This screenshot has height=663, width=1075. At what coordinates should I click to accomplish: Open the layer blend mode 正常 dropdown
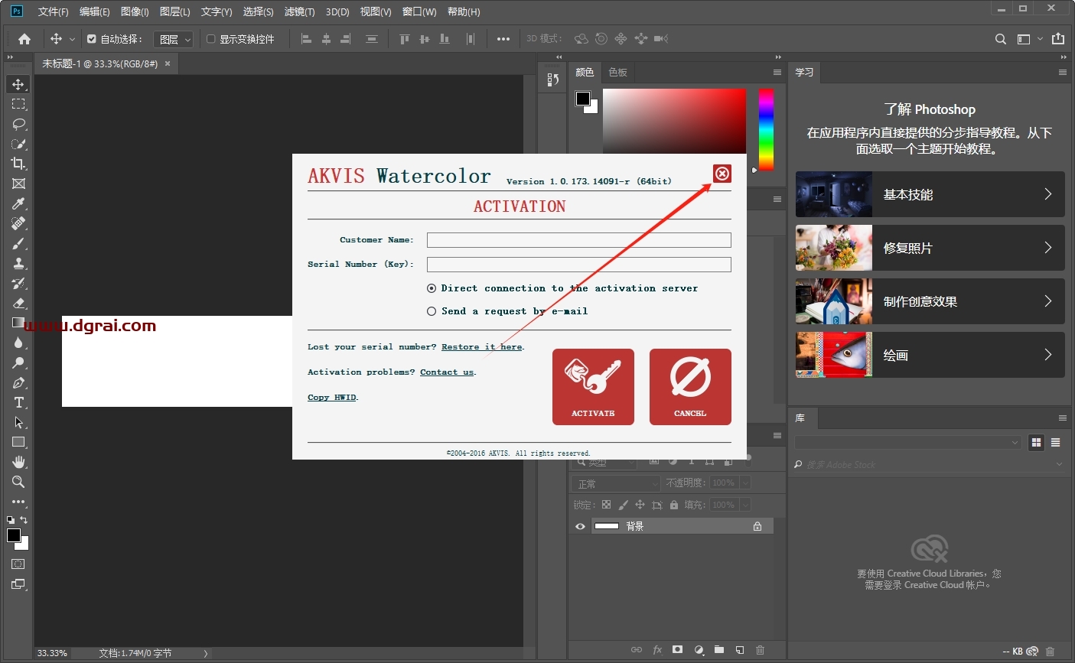pyautogui.click(x=616, y=483)
